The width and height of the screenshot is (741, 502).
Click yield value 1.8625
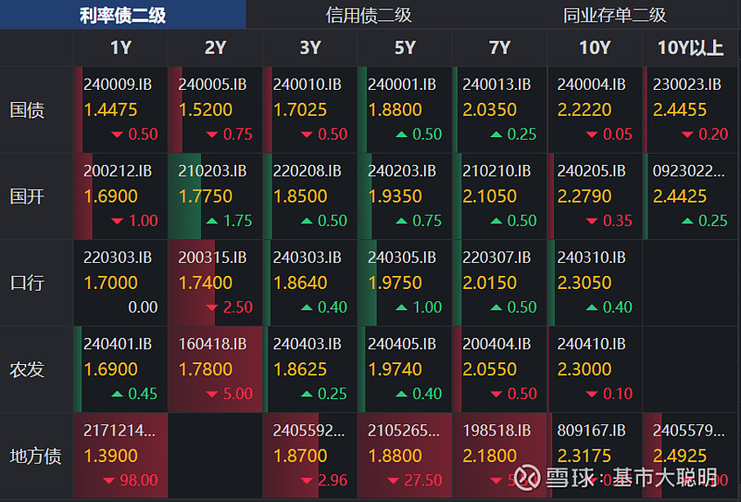300,370
